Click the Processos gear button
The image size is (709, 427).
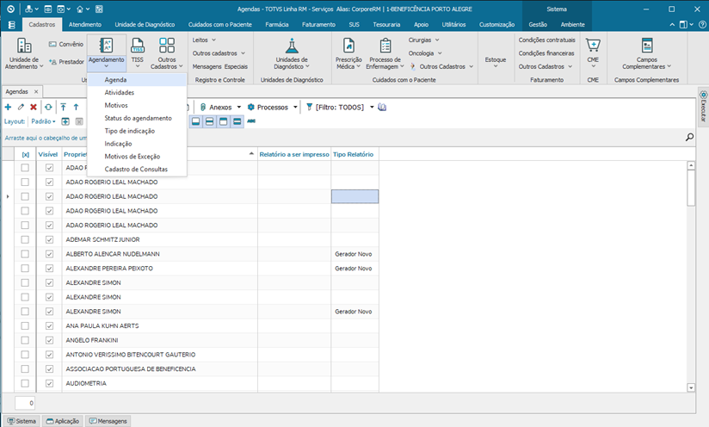(268, 108)
